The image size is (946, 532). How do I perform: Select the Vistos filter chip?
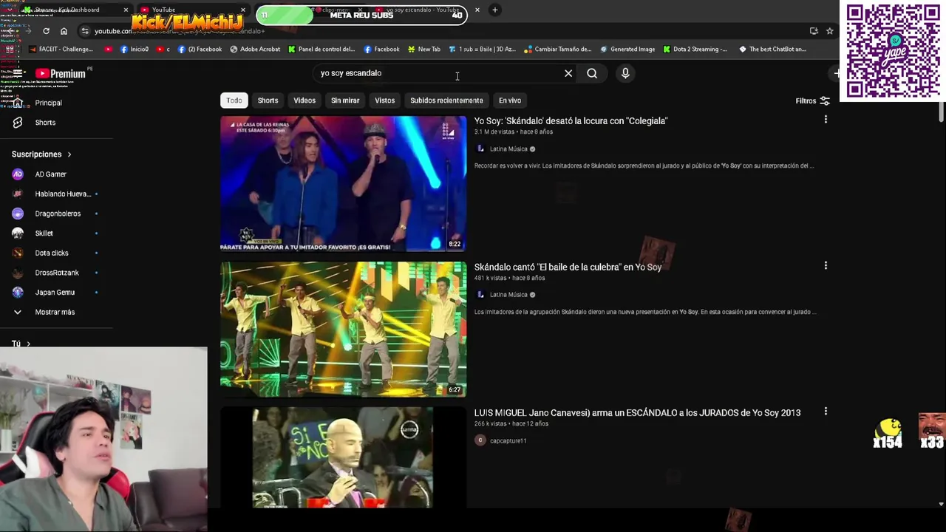point(384,100)
